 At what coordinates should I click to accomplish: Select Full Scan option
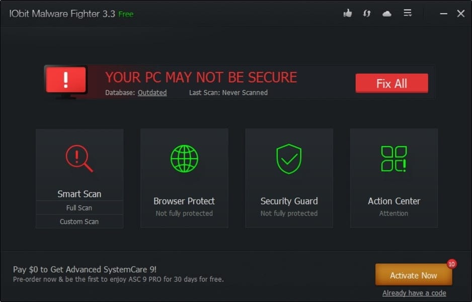79,208
